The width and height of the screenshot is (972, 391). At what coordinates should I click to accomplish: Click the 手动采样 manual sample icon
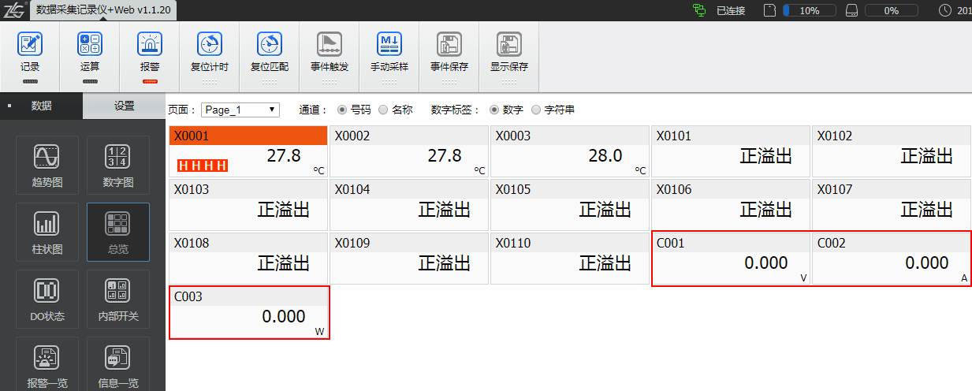389,45
